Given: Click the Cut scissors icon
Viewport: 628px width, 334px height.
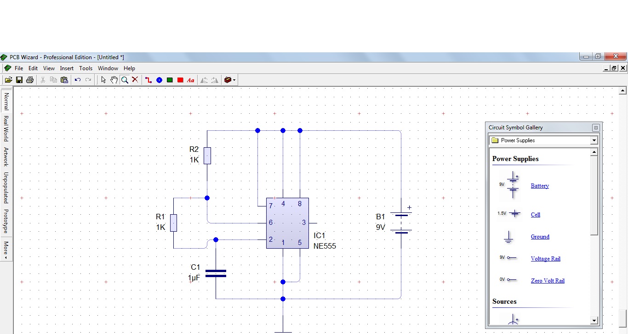Looking at the screenshot, I should pyautogui.click(x=43, y=80).
